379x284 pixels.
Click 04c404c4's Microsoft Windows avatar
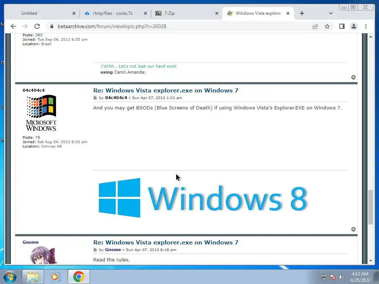(x=41, y=113)
